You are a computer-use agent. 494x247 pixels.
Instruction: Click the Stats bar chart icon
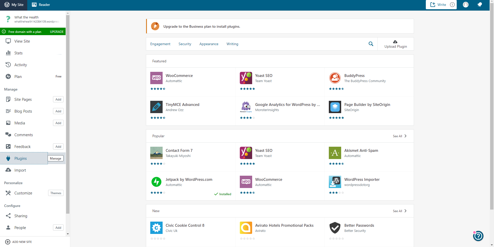pyautogui.click(x=8, y=53)
